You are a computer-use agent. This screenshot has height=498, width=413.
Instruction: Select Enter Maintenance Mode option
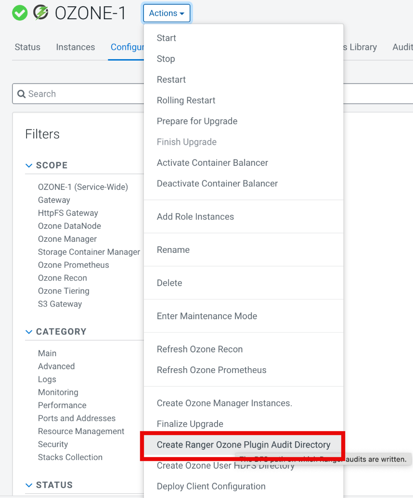point(207,316)
